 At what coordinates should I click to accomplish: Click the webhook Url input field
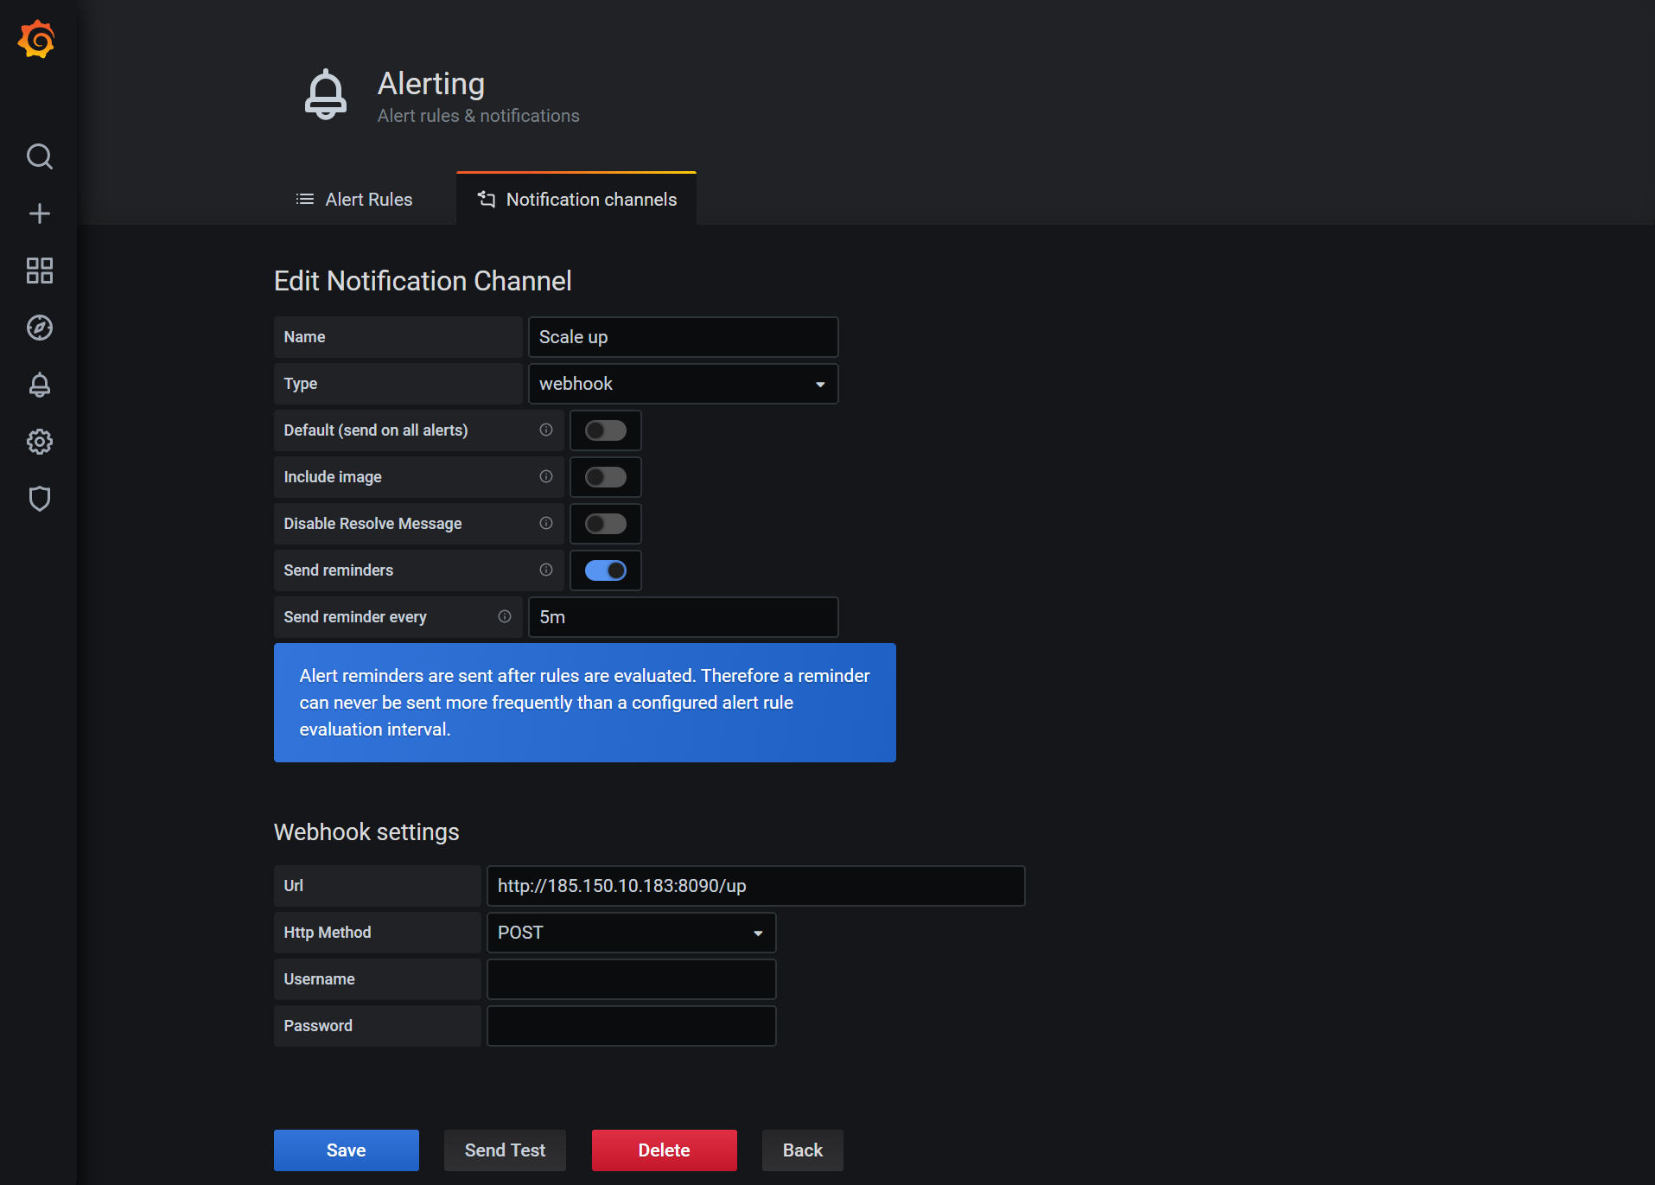coord(755,886)
